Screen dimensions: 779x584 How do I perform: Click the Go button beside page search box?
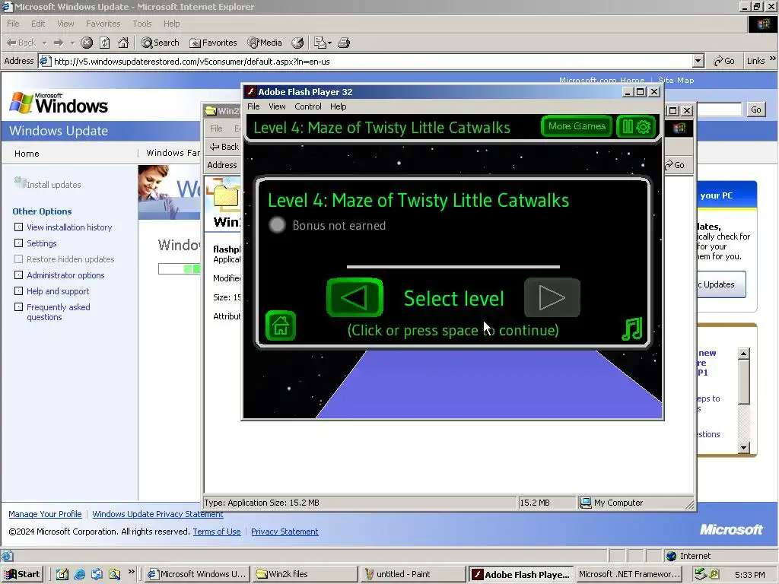(x=755, y=109)
